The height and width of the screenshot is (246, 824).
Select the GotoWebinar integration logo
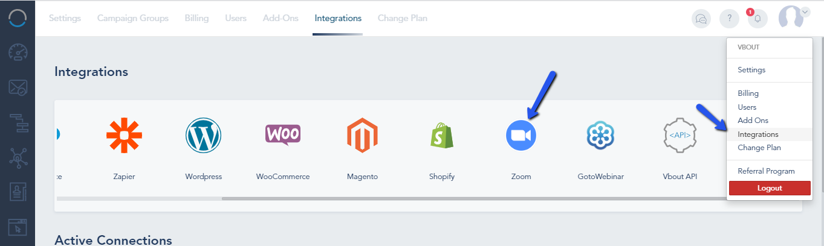[600, 136]
